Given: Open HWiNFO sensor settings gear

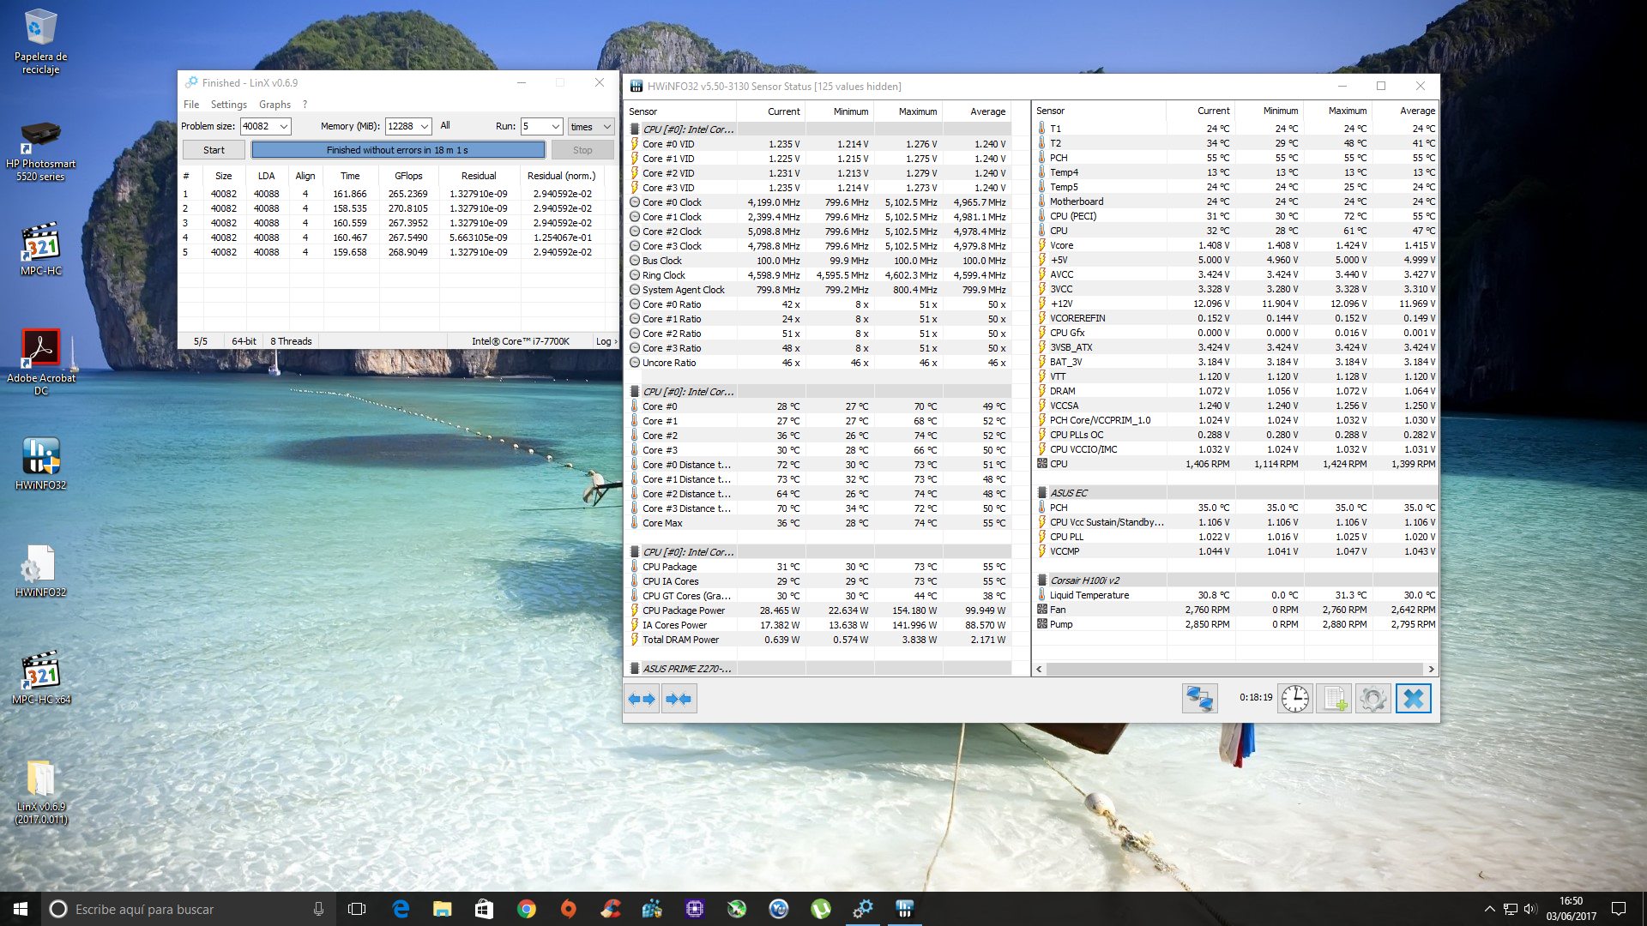Looking at the screenshot, I should [1373, 699].
